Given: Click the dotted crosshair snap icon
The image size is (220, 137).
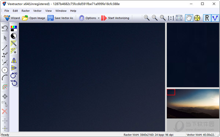Looking at the screenshot, I should coord(5,121).
